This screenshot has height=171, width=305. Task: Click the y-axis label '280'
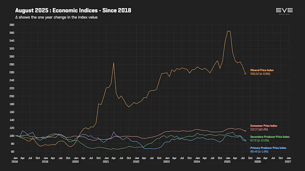click(x=12, y=65)
